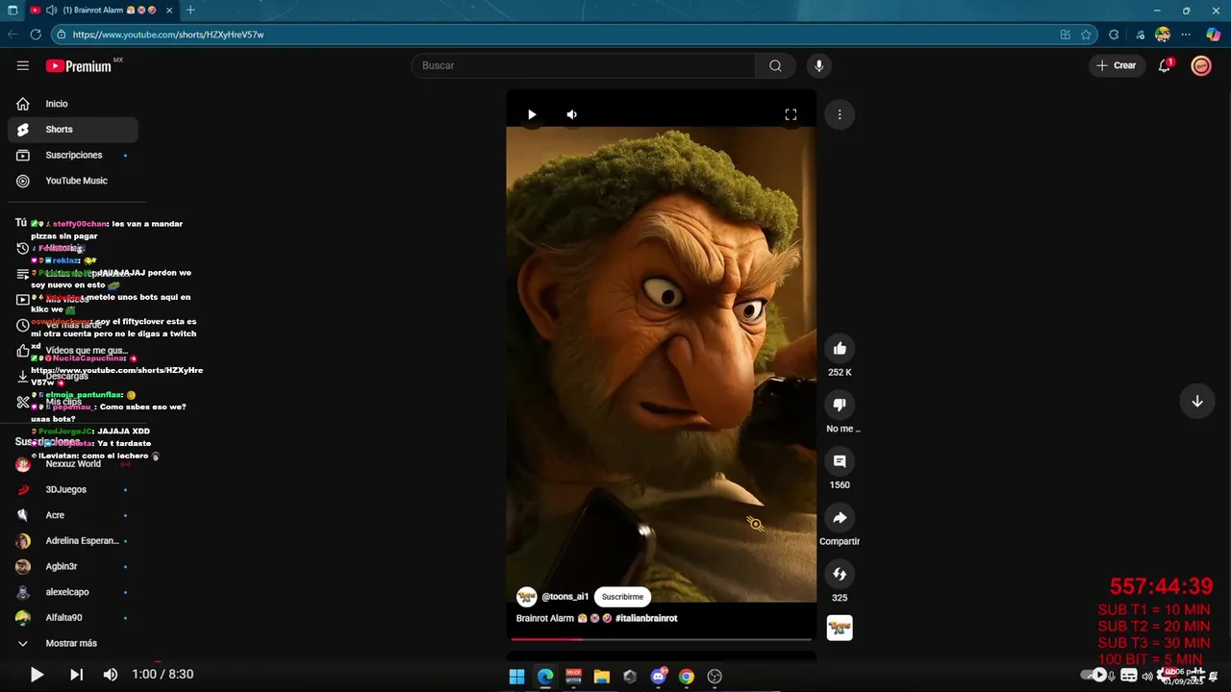1231x692 pixels.
Task: Open a new browser tab with plus
Action: (190, 11)
